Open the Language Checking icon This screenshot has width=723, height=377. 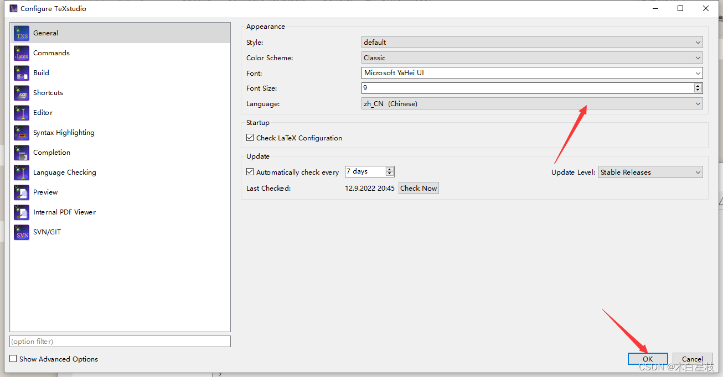[22, 172]
